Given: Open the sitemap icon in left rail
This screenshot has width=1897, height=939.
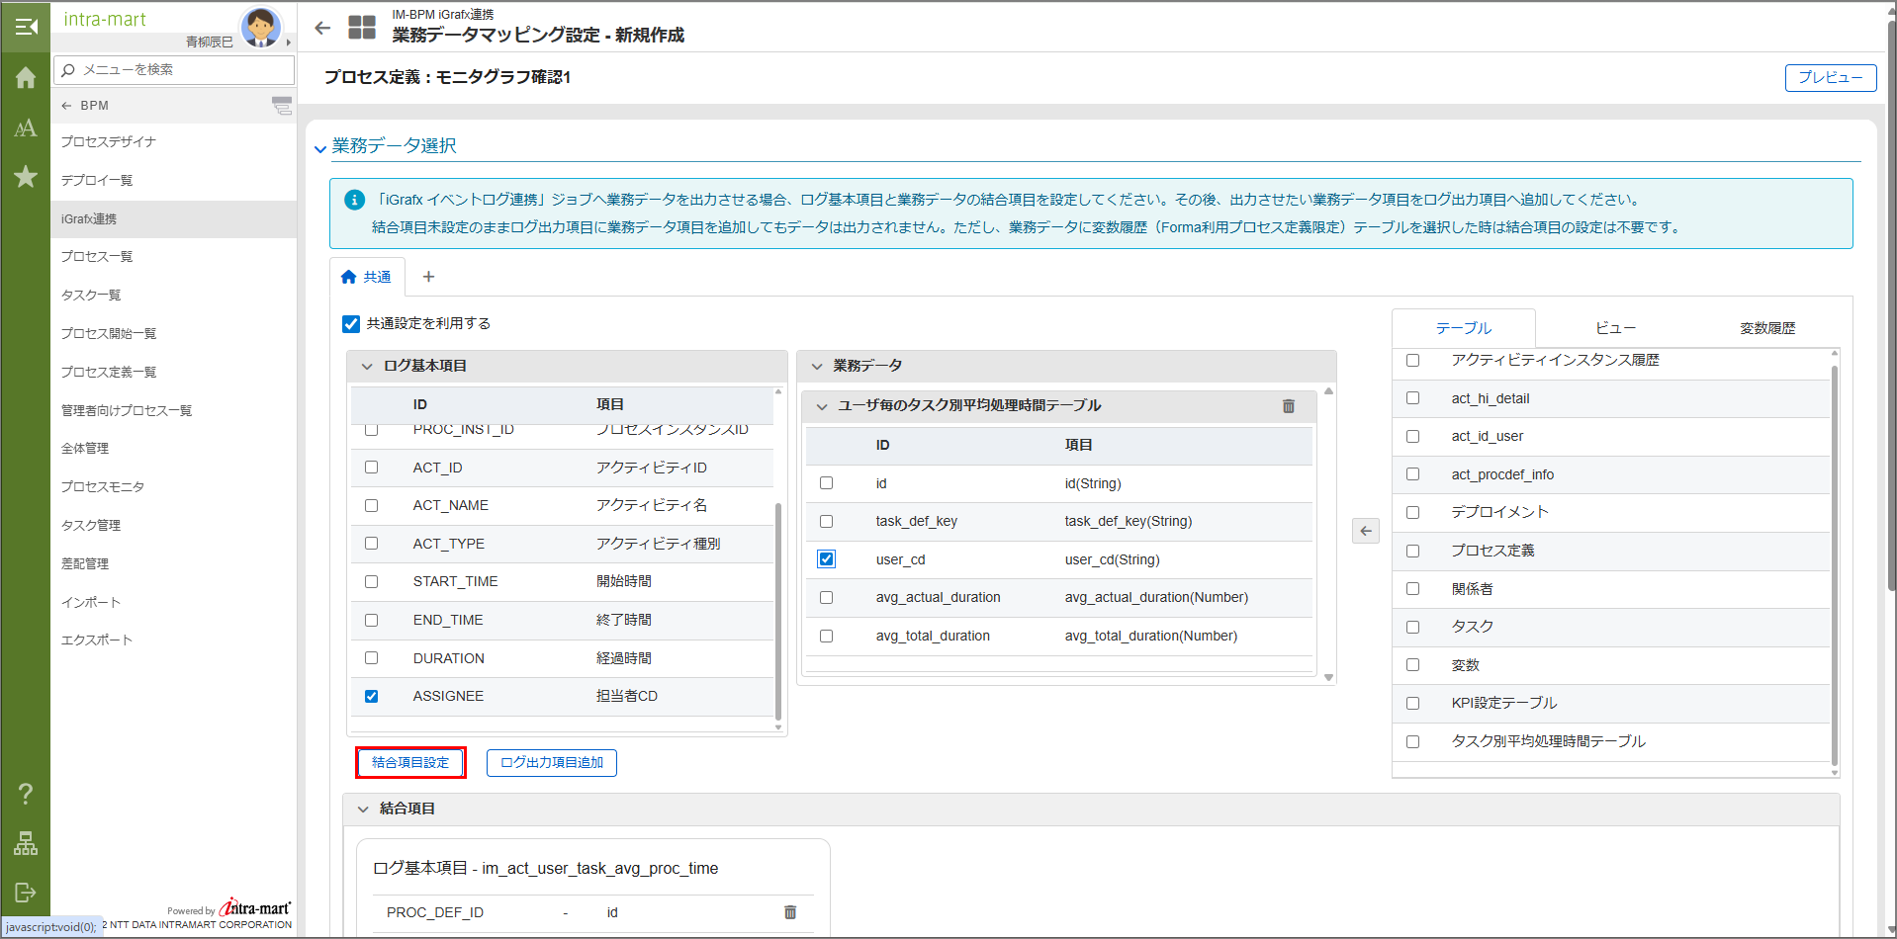Looking at the screenshot, I should pyautogui.click(x=26, y=843).
